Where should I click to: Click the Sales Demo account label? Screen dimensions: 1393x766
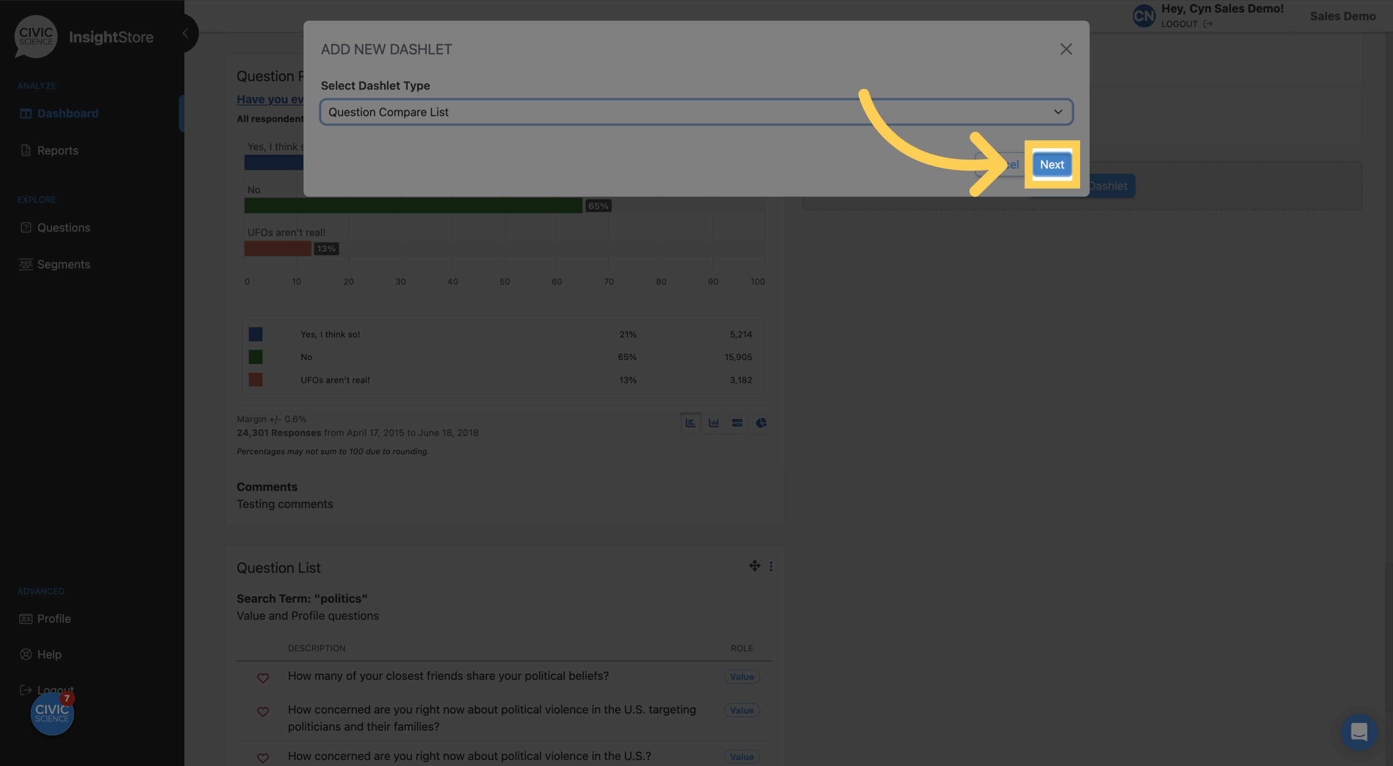[1342, 16]
